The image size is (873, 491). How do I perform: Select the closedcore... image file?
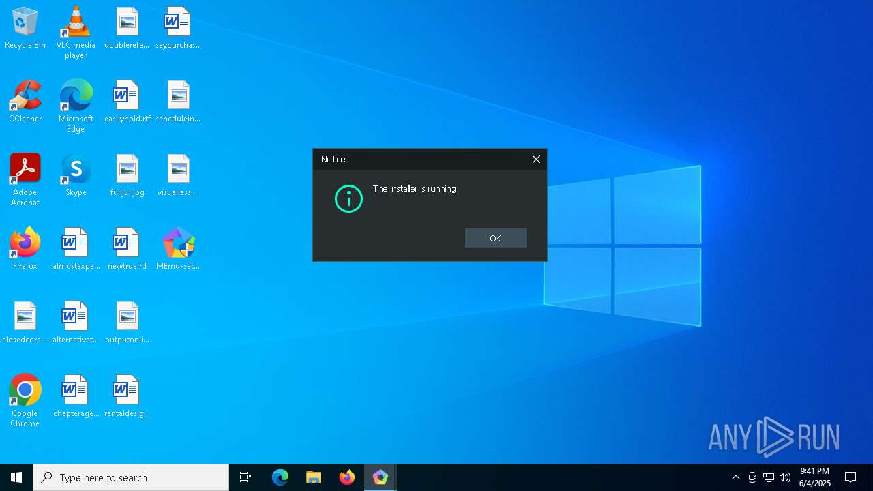(x=25, y=323)
